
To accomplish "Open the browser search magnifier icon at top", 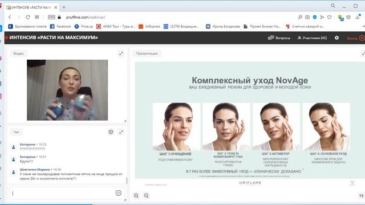I will coord(333,6).
